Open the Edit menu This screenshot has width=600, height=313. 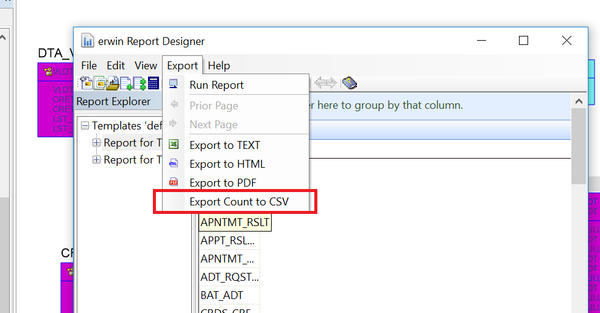pos(116,66)
